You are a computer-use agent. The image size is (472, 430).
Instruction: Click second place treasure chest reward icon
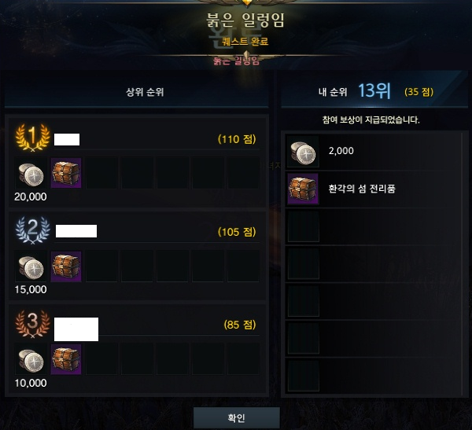[66, 266]
